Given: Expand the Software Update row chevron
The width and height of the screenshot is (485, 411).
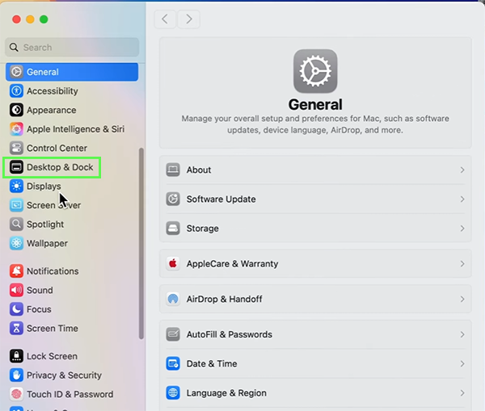Looking at the screenshot, I should pos(462,199).
